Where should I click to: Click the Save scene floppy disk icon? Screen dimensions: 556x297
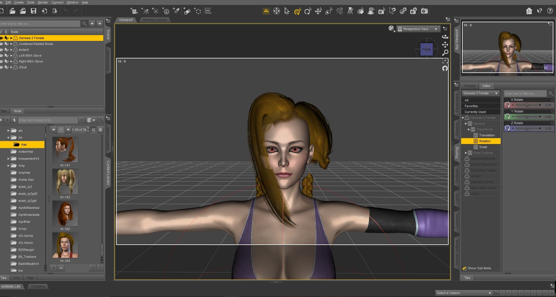coord(34,11)
